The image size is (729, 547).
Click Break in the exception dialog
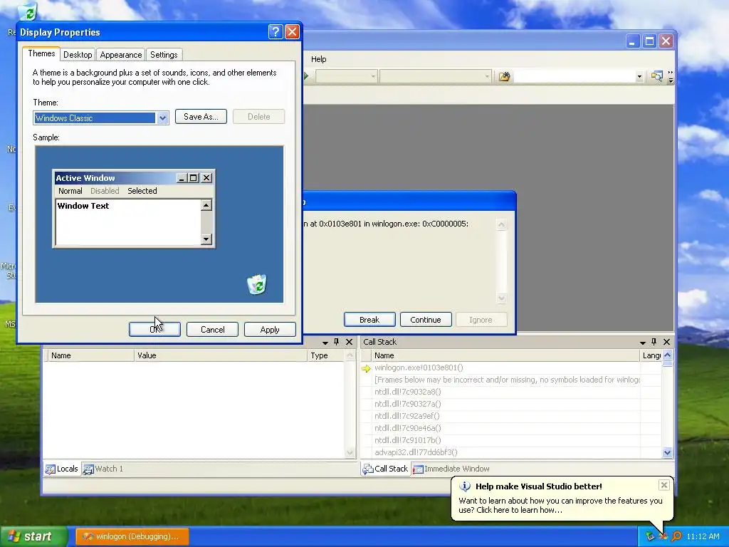[369, 320]
